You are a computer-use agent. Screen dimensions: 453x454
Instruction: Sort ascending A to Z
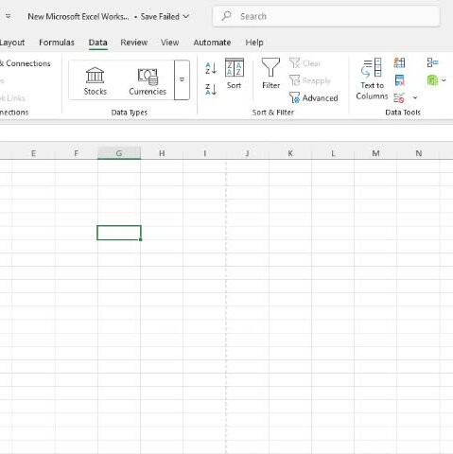tap(211, 68)
